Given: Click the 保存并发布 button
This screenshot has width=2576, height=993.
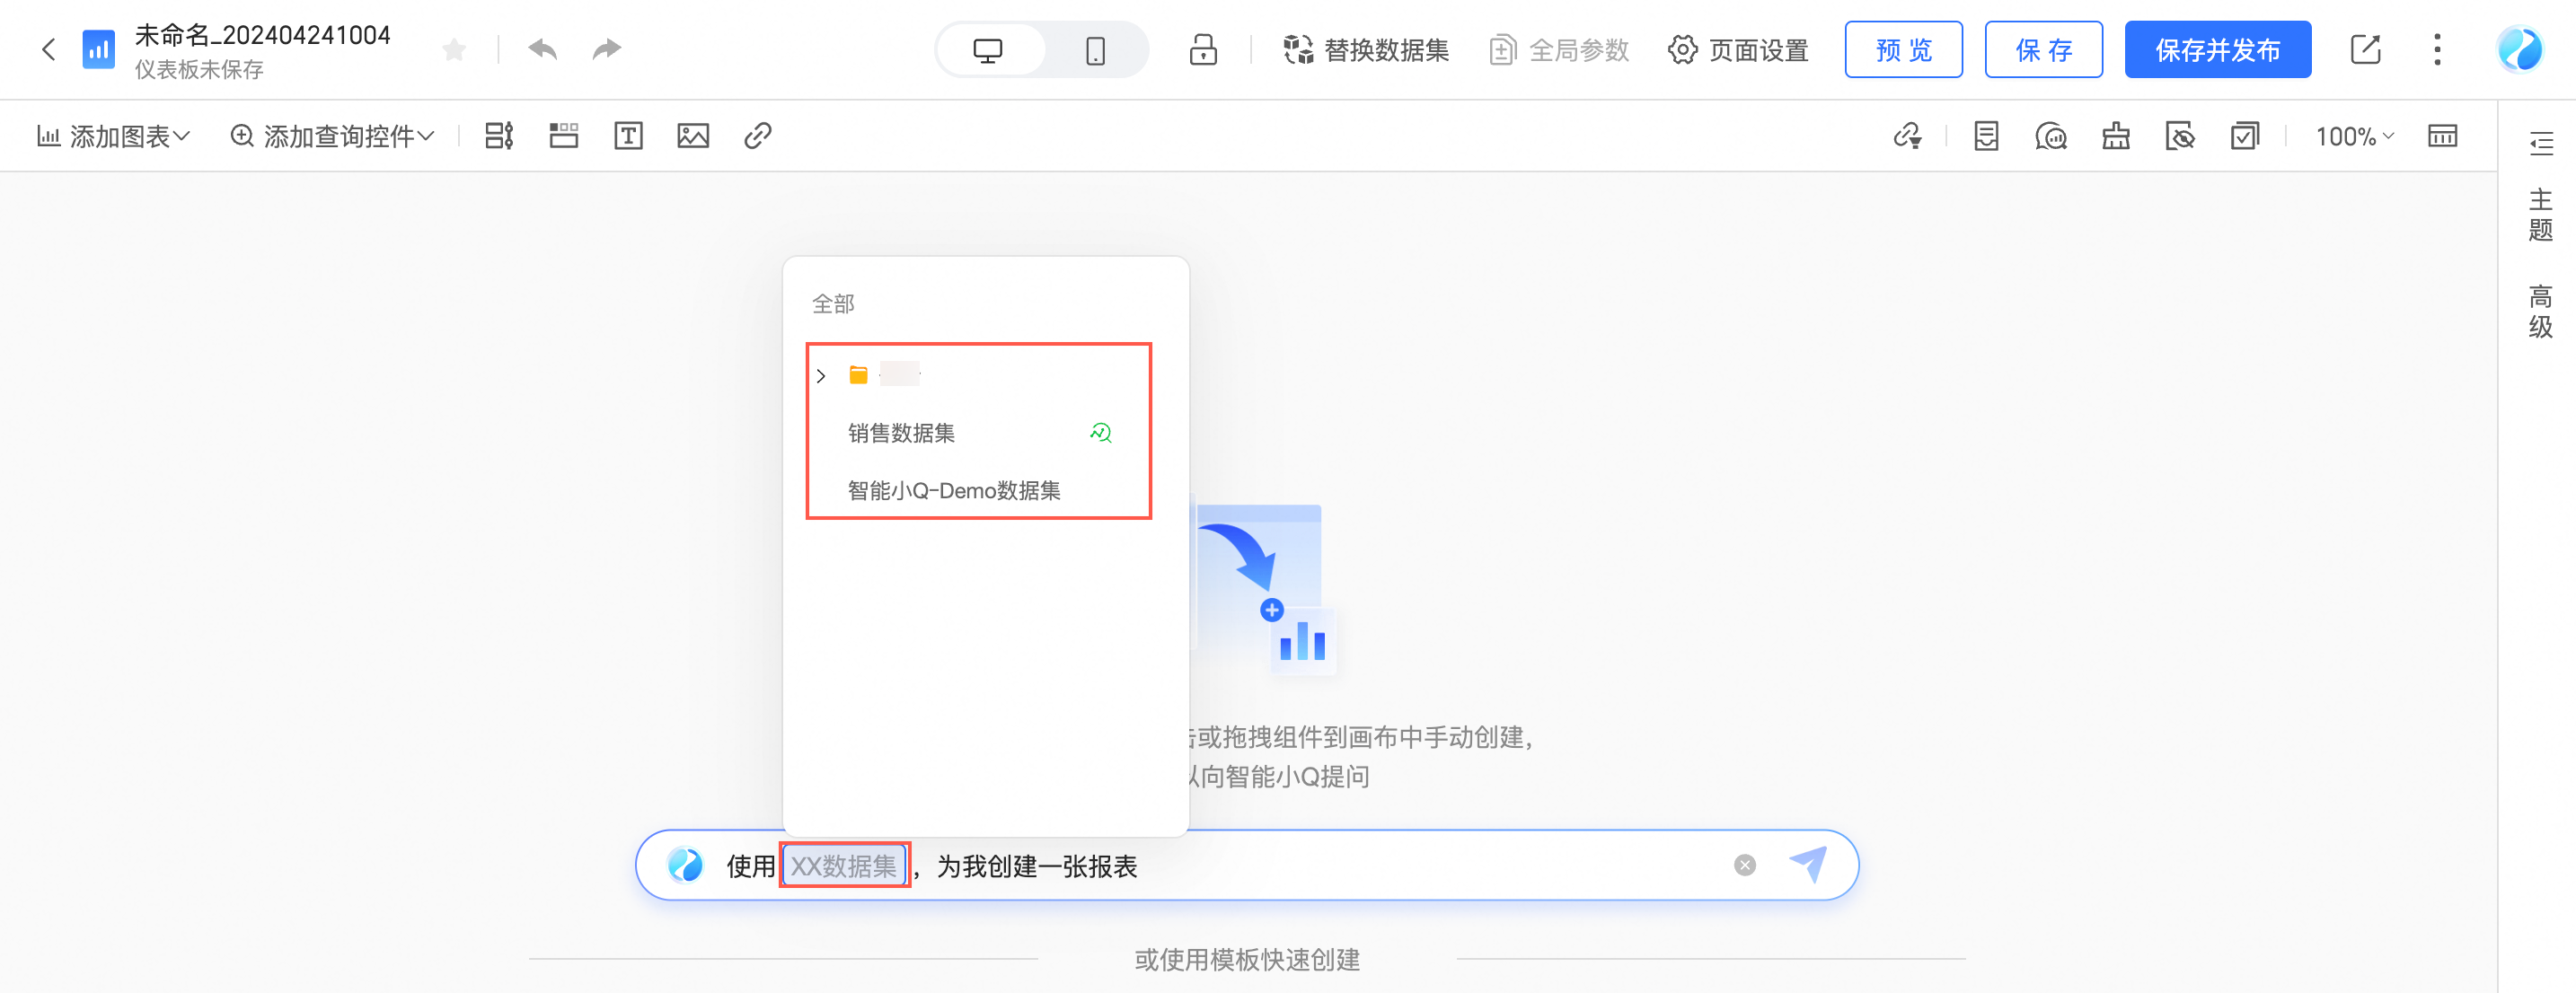Looking at the screenshot, I should point(2217,49).
